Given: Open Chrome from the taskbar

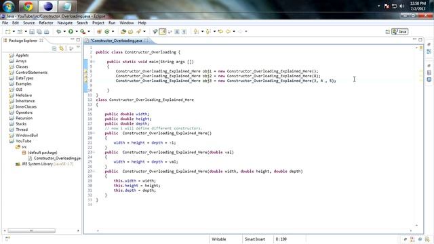Looking at the screenshot, I should point(28,6).
